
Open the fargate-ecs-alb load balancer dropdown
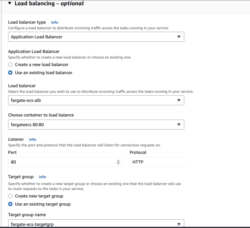coord(96,100)
